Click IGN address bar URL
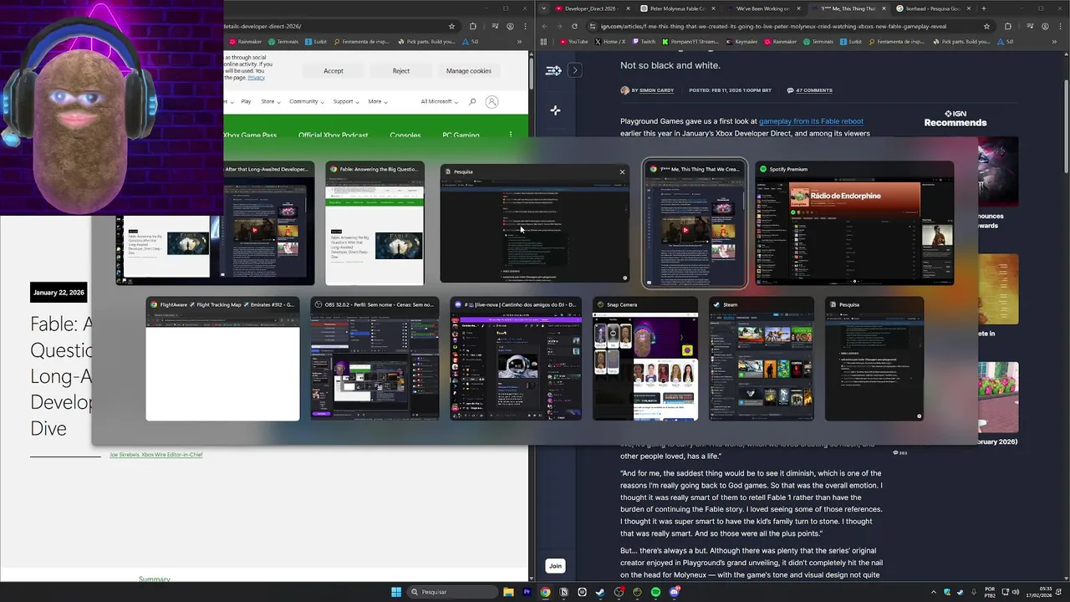The image size is (1070, 602). click(x=773, y=26)
